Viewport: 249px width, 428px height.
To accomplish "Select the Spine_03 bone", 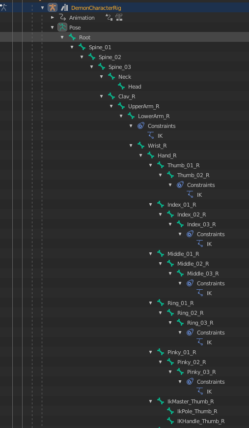I will 120,67.
